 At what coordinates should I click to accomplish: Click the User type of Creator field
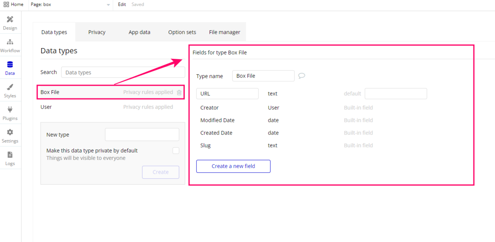(273, 108)
